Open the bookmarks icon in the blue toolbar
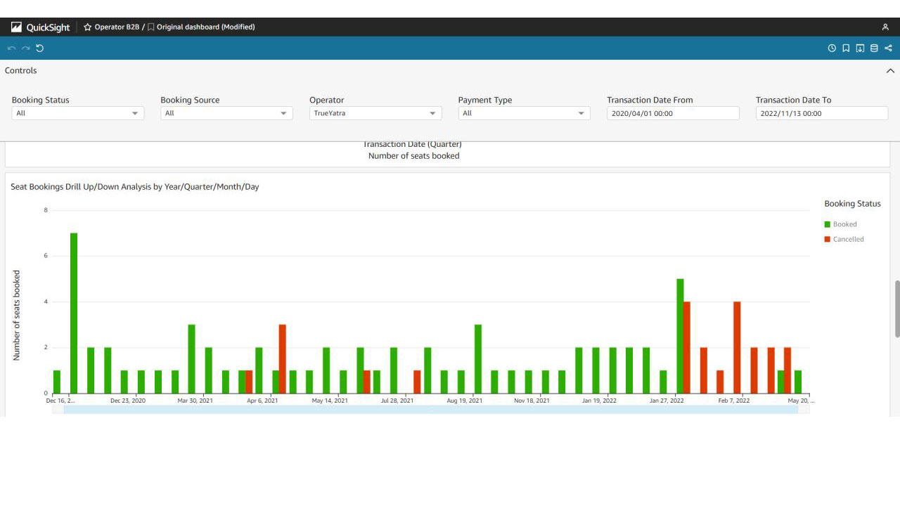 pyautogui.click(x=846, y=48)
